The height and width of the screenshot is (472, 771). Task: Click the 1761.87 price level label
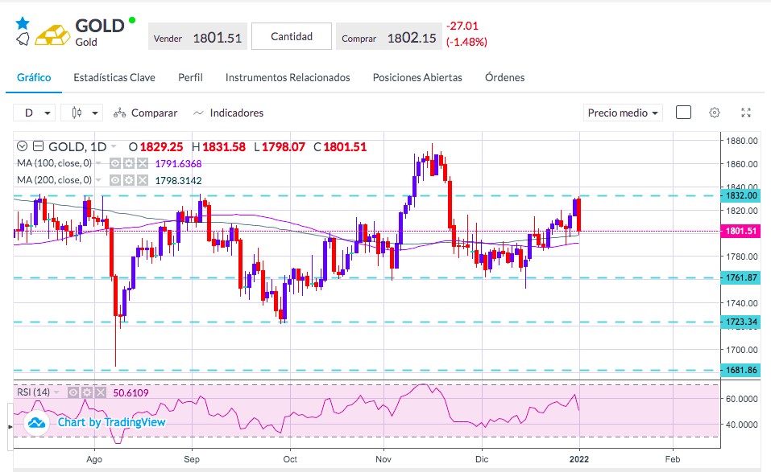point(741,277)
